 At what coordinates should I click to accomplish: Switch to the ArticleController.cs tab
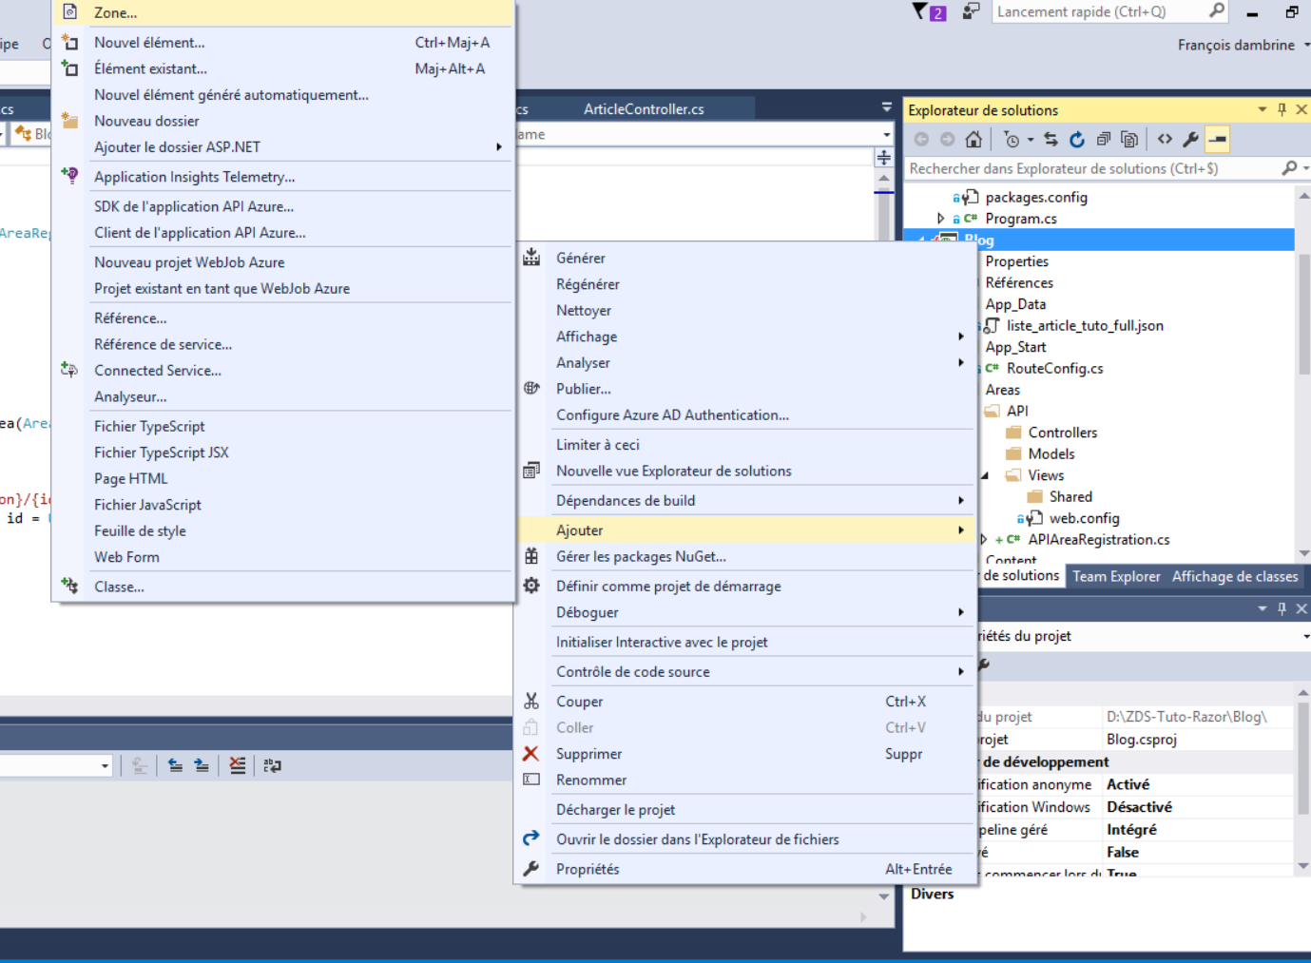[644, 109]
